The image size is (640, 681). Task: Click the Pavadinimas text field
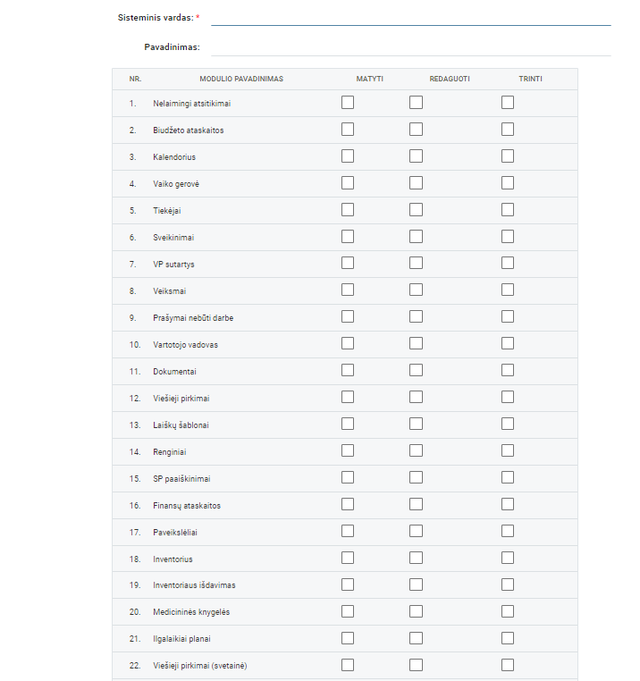[410, 46]
